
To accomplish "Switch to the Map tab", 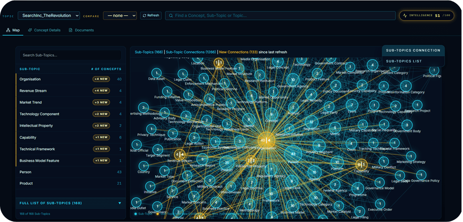I will tap(13, 30).
